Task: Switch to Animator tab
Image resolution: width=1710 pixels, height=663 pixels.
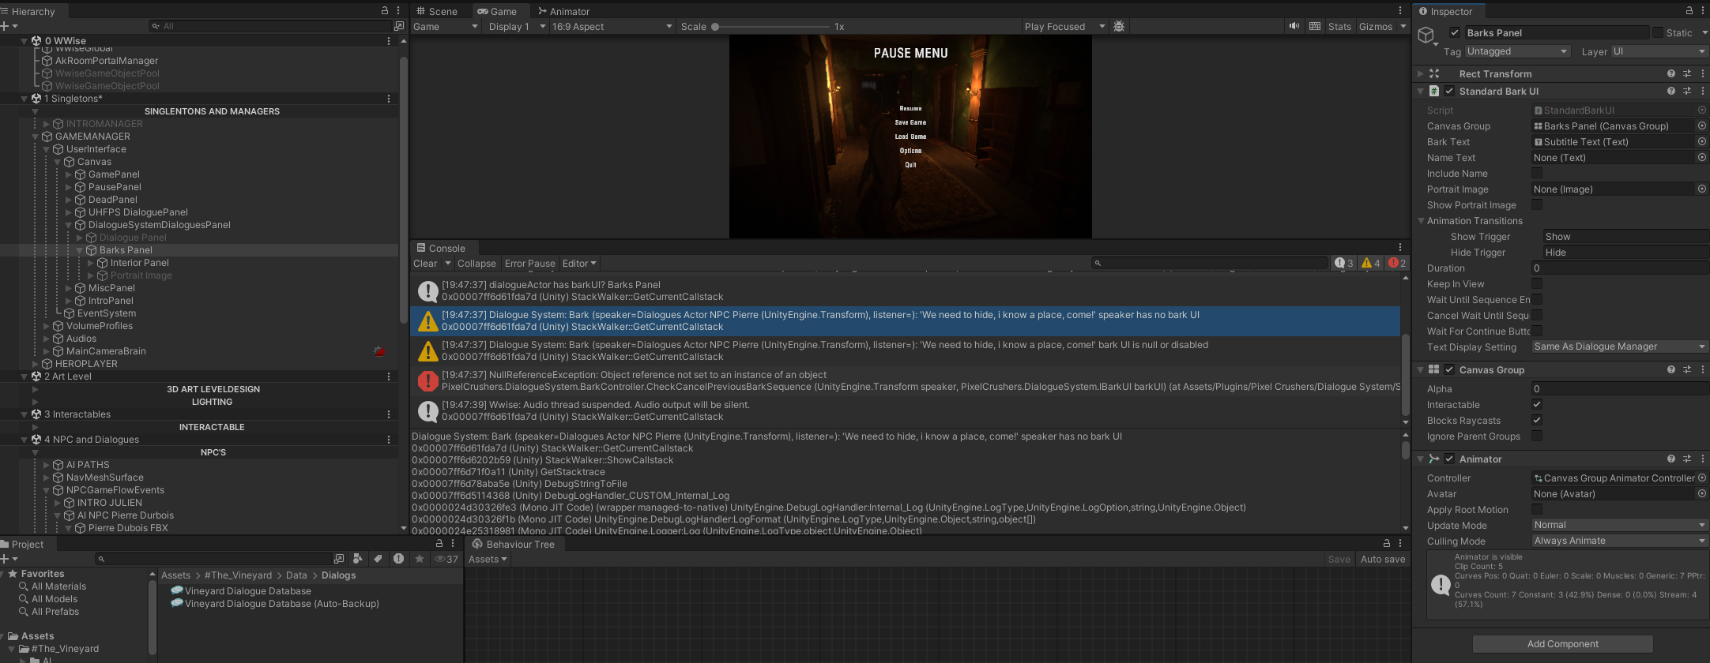Action: [x=563, y=11]
